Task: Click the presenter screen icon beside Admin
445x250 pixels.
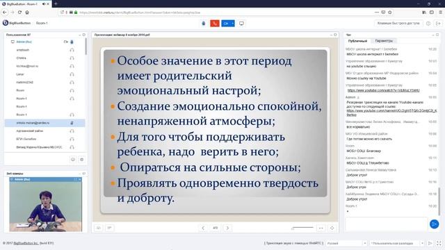Action: [13, 42]
